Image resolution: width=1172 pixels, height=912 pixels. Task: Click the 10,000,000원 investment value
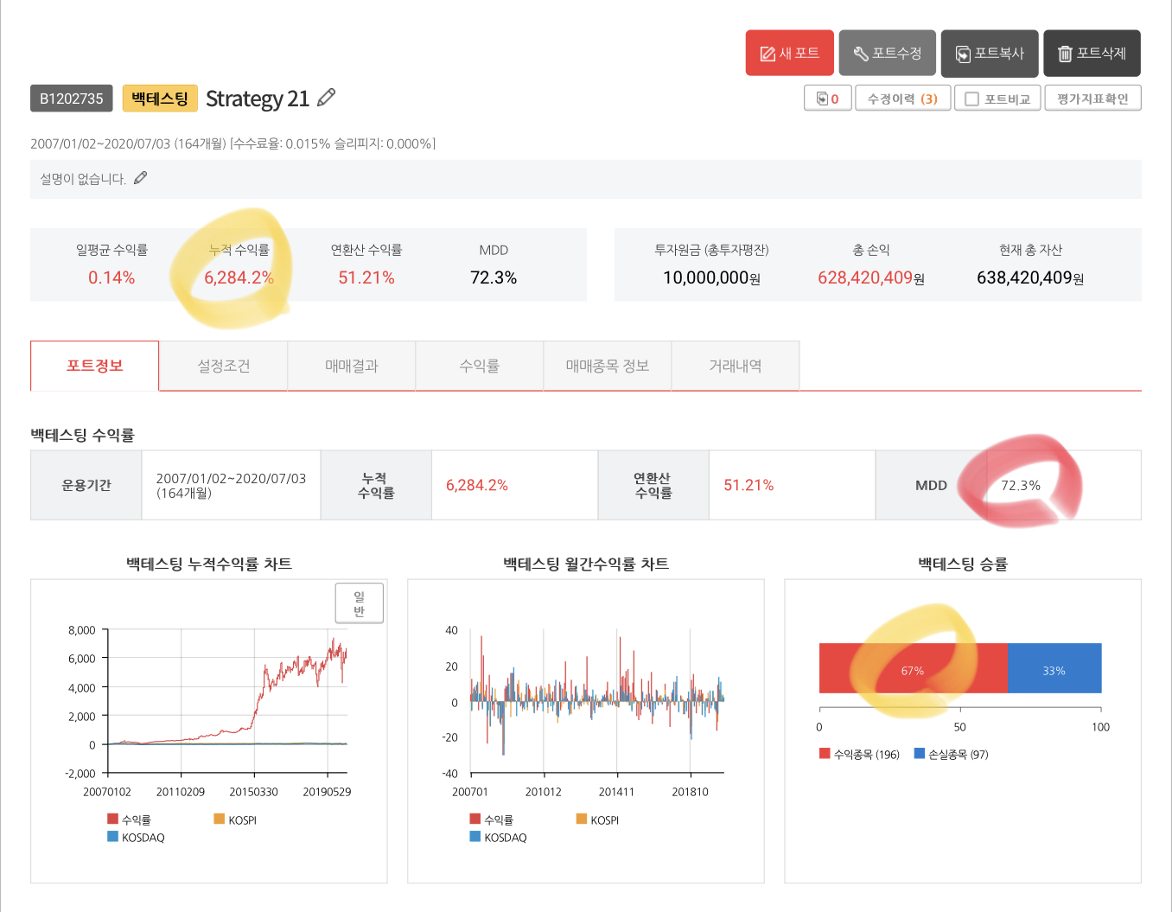tap(711, 277)
